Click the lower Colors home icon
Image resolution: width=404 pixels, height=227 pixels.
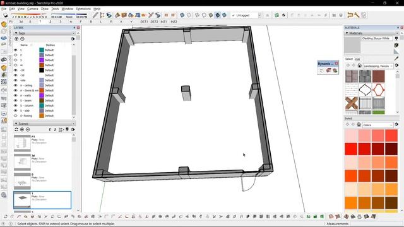(x=359, y=125)
